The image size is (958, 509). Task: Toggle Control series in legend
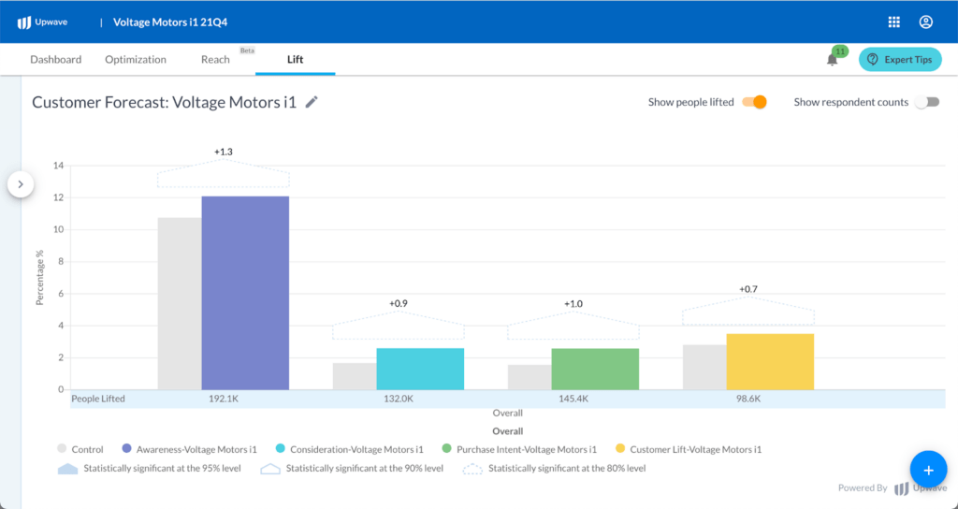pos(80,449)
